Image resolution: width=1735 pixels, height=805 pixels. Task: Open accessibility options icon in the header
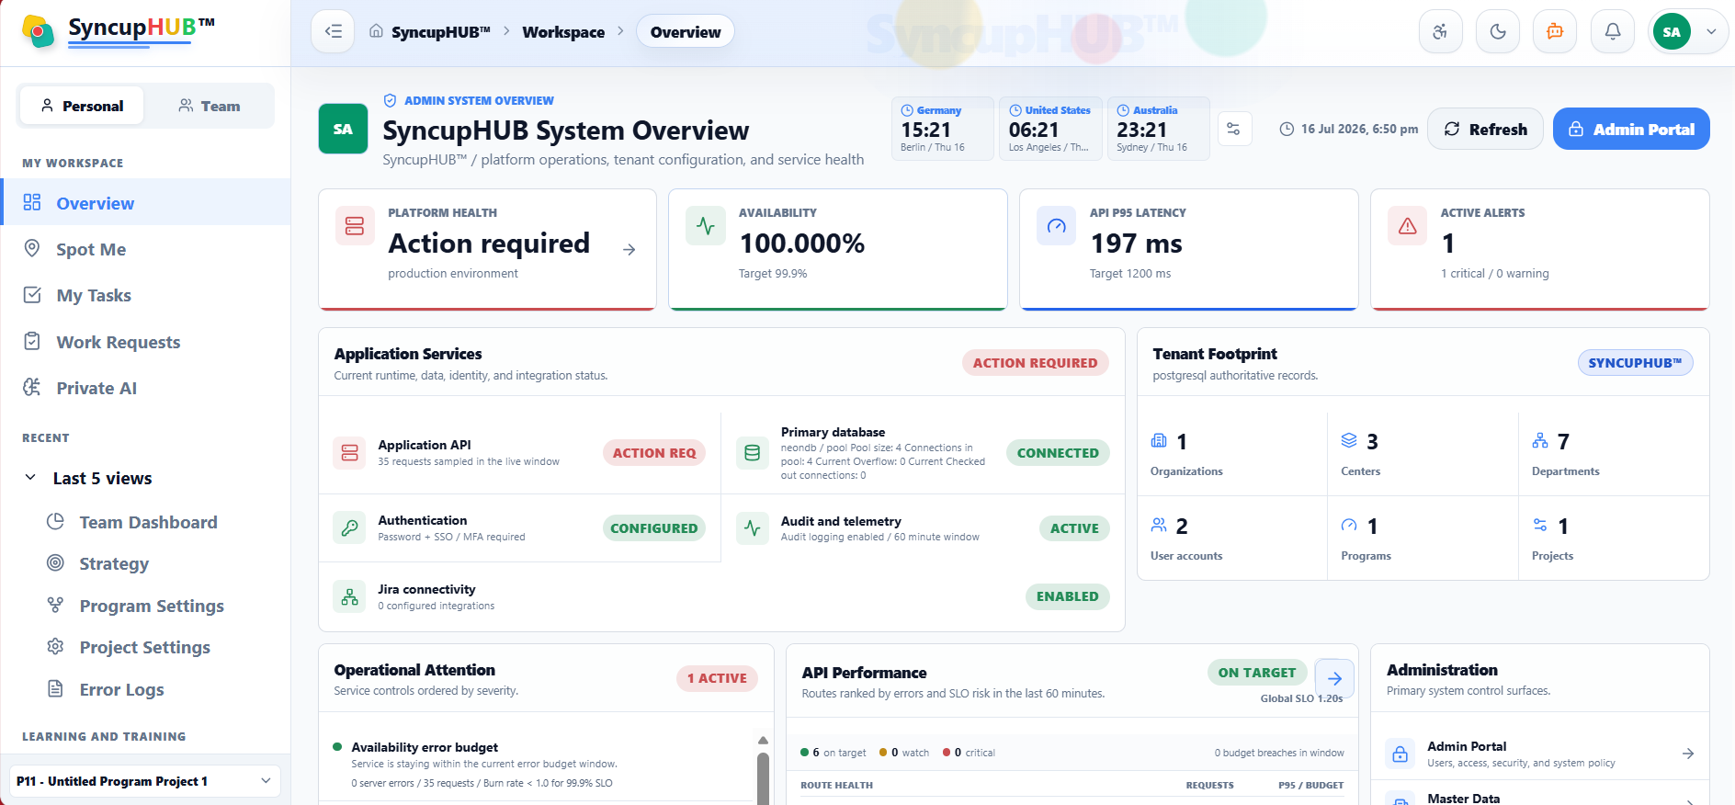(1440, 31)
